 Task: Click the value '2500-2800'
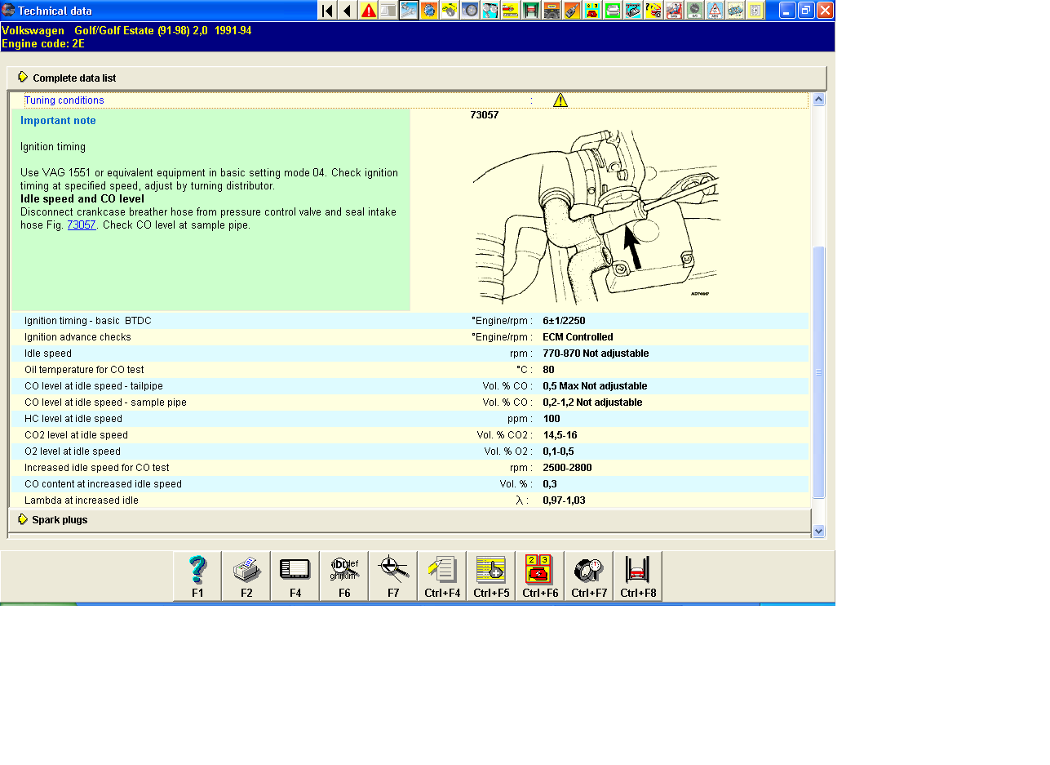tap(567, 468)
